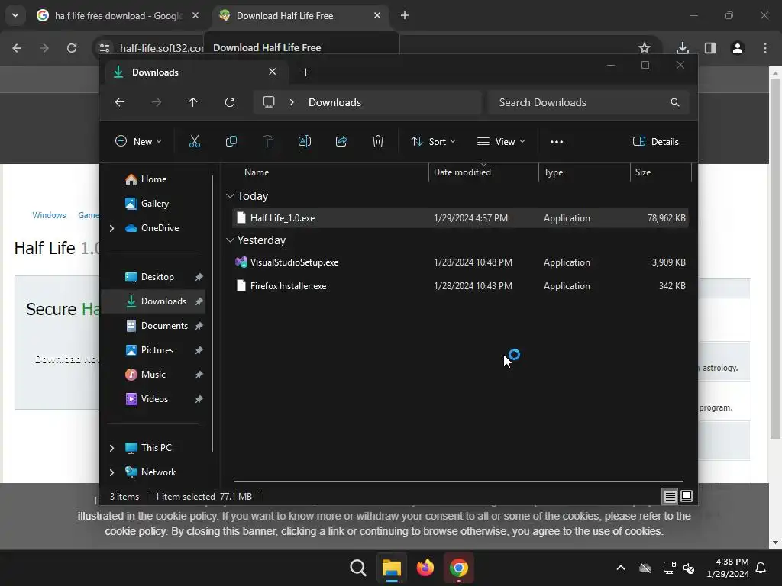This screenshot has height=586, width=782.
Task: Open Windows taskbar Search
Action: 357,568
